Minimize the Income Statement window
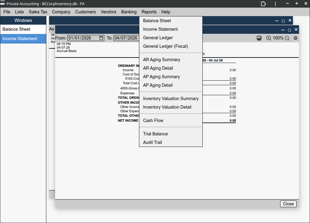 [x=283, y=30]
